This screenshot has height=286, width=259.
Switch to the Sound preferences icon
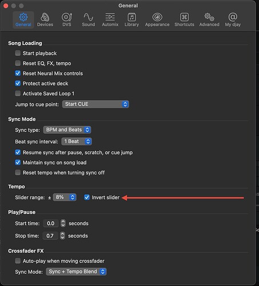[x=89, y=20]
